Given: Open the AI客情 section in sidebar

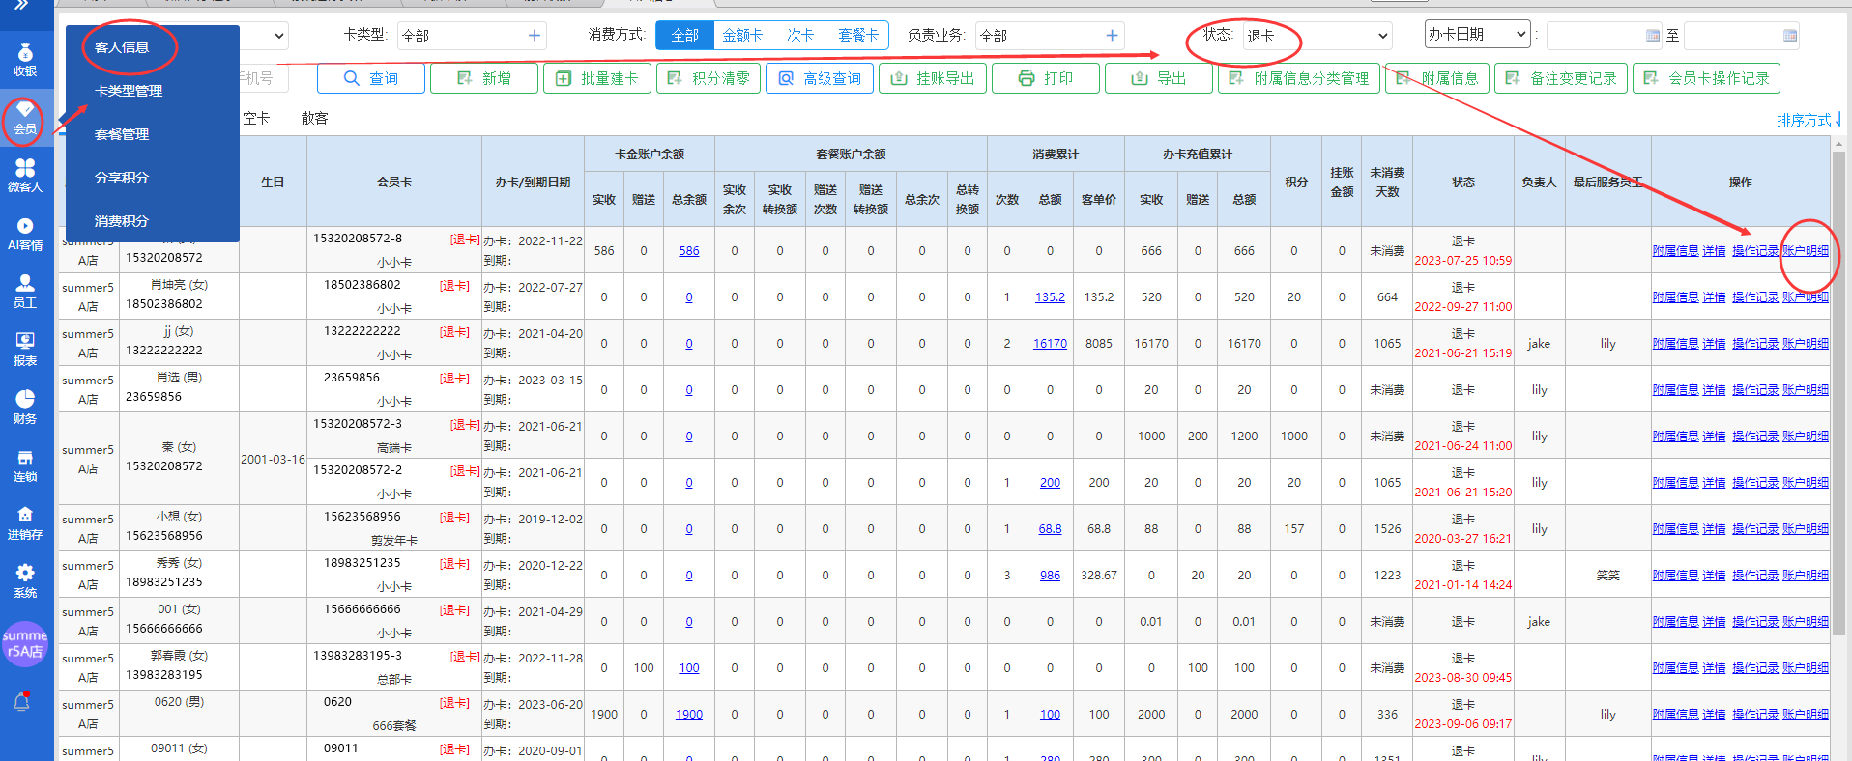Looking at the screenshot, I should click(25, 234).
